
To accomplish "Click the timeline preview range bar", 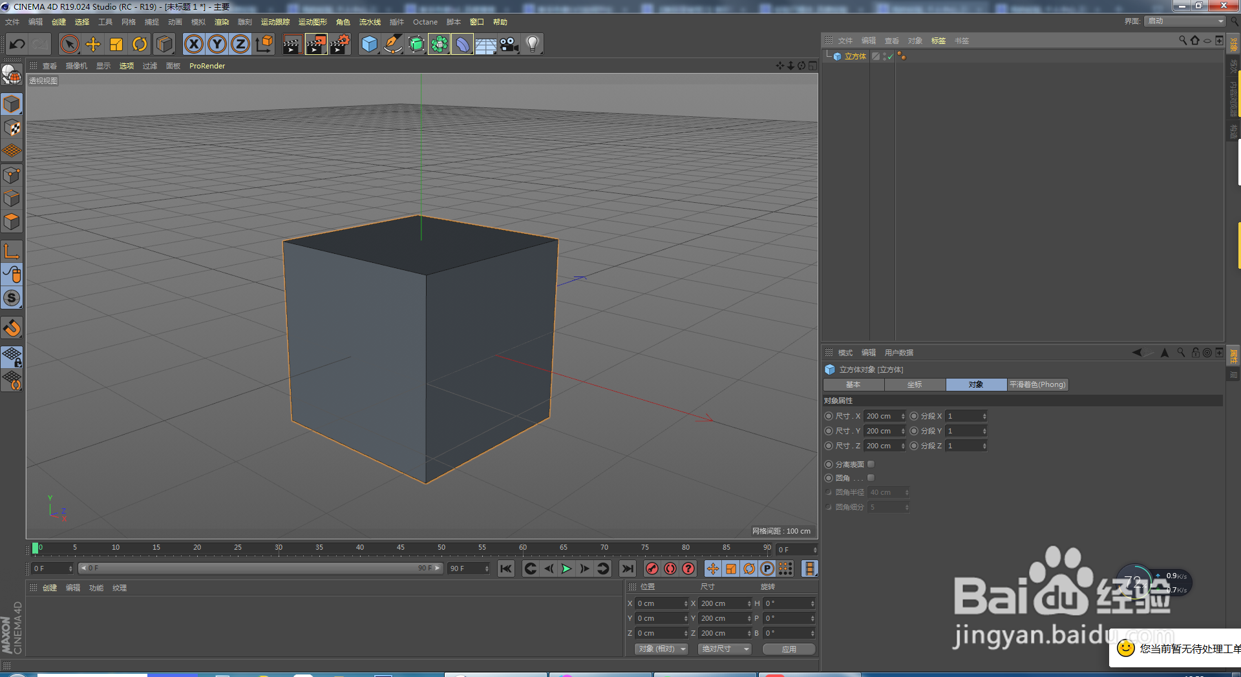I will pyautogui.click(x=260, y=568).
